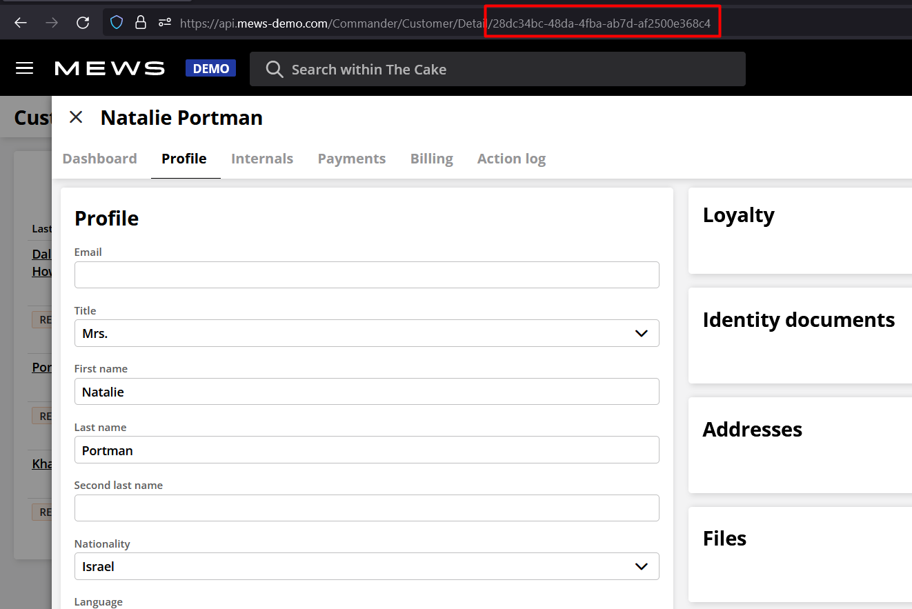Open the tracking protection shield icon

click(x=116, y=23)
